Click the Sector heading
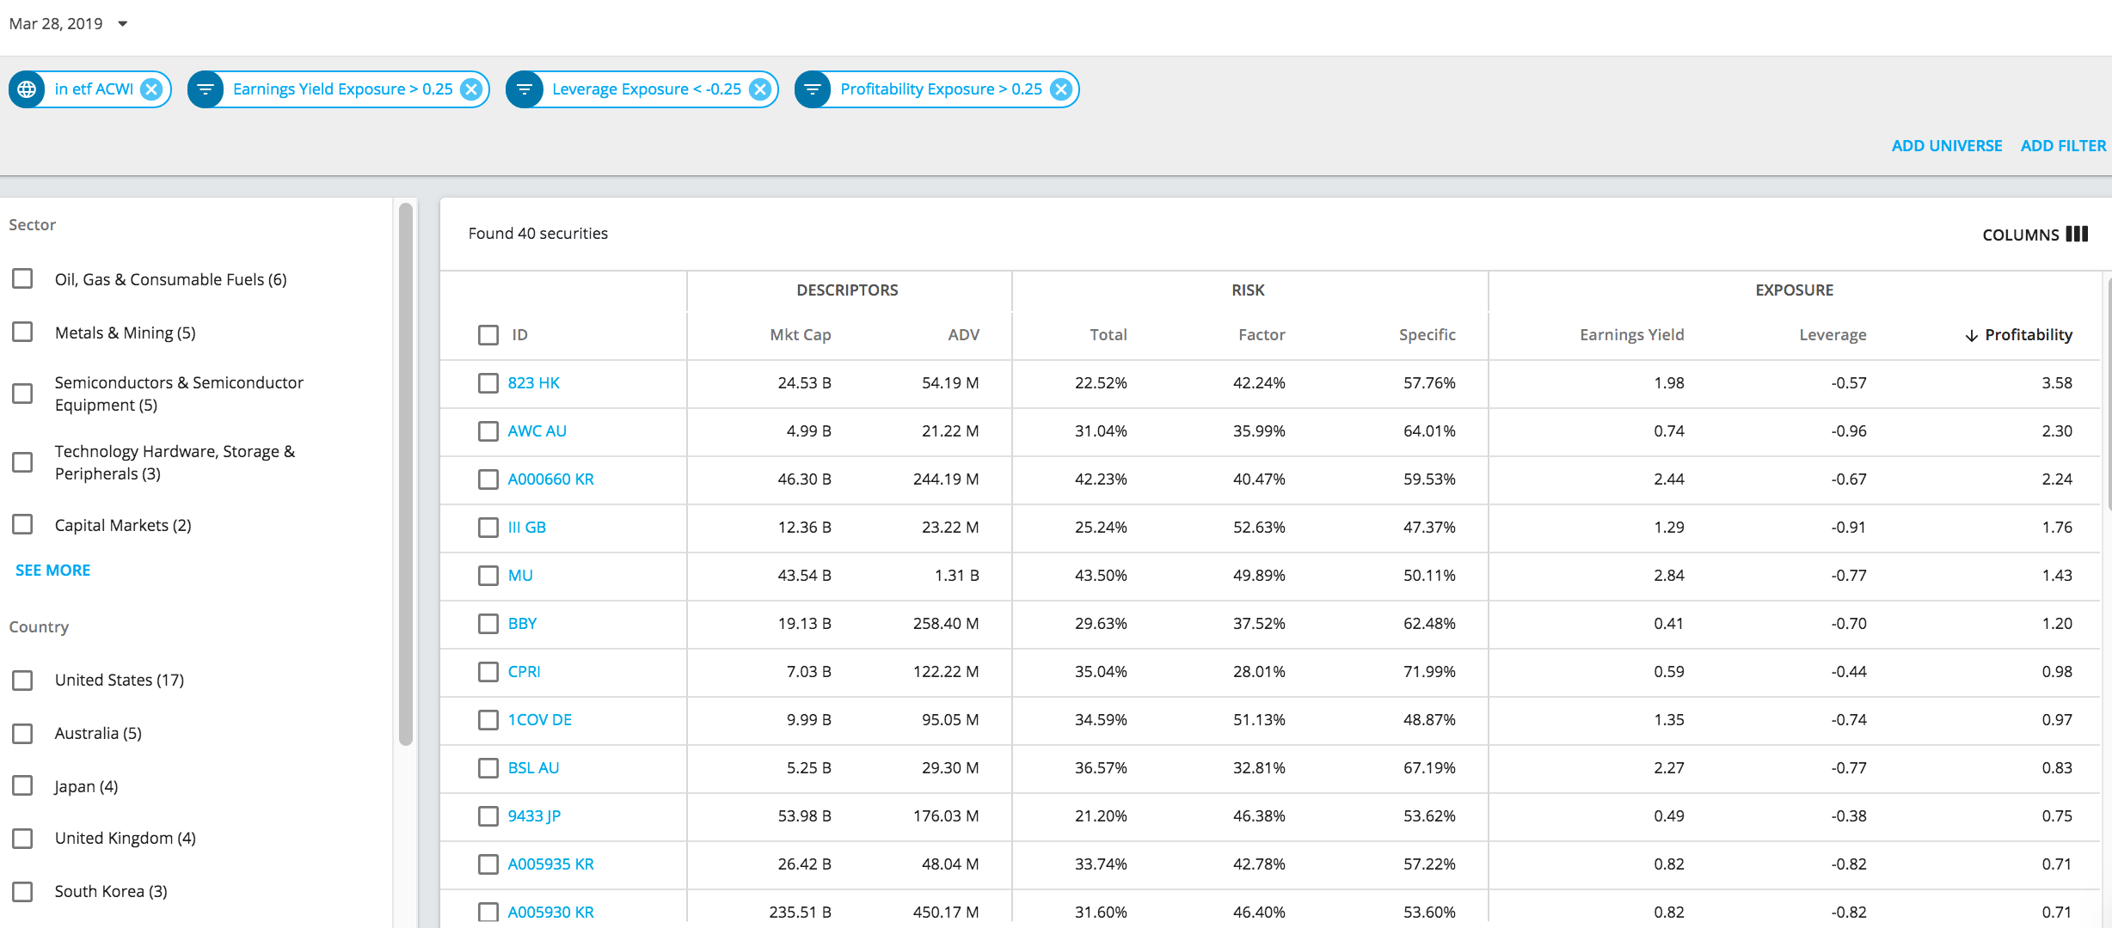 tap(32, 225)
